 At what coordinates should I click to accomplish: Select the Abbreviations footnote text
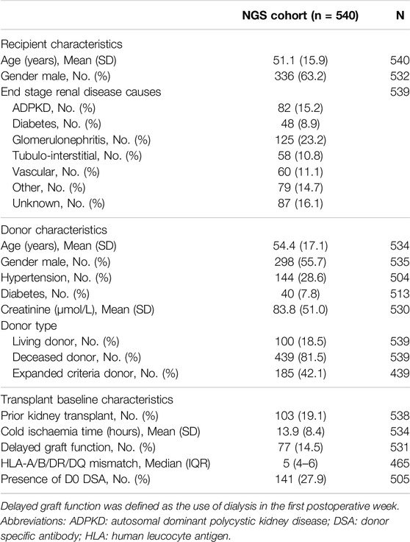195,529
